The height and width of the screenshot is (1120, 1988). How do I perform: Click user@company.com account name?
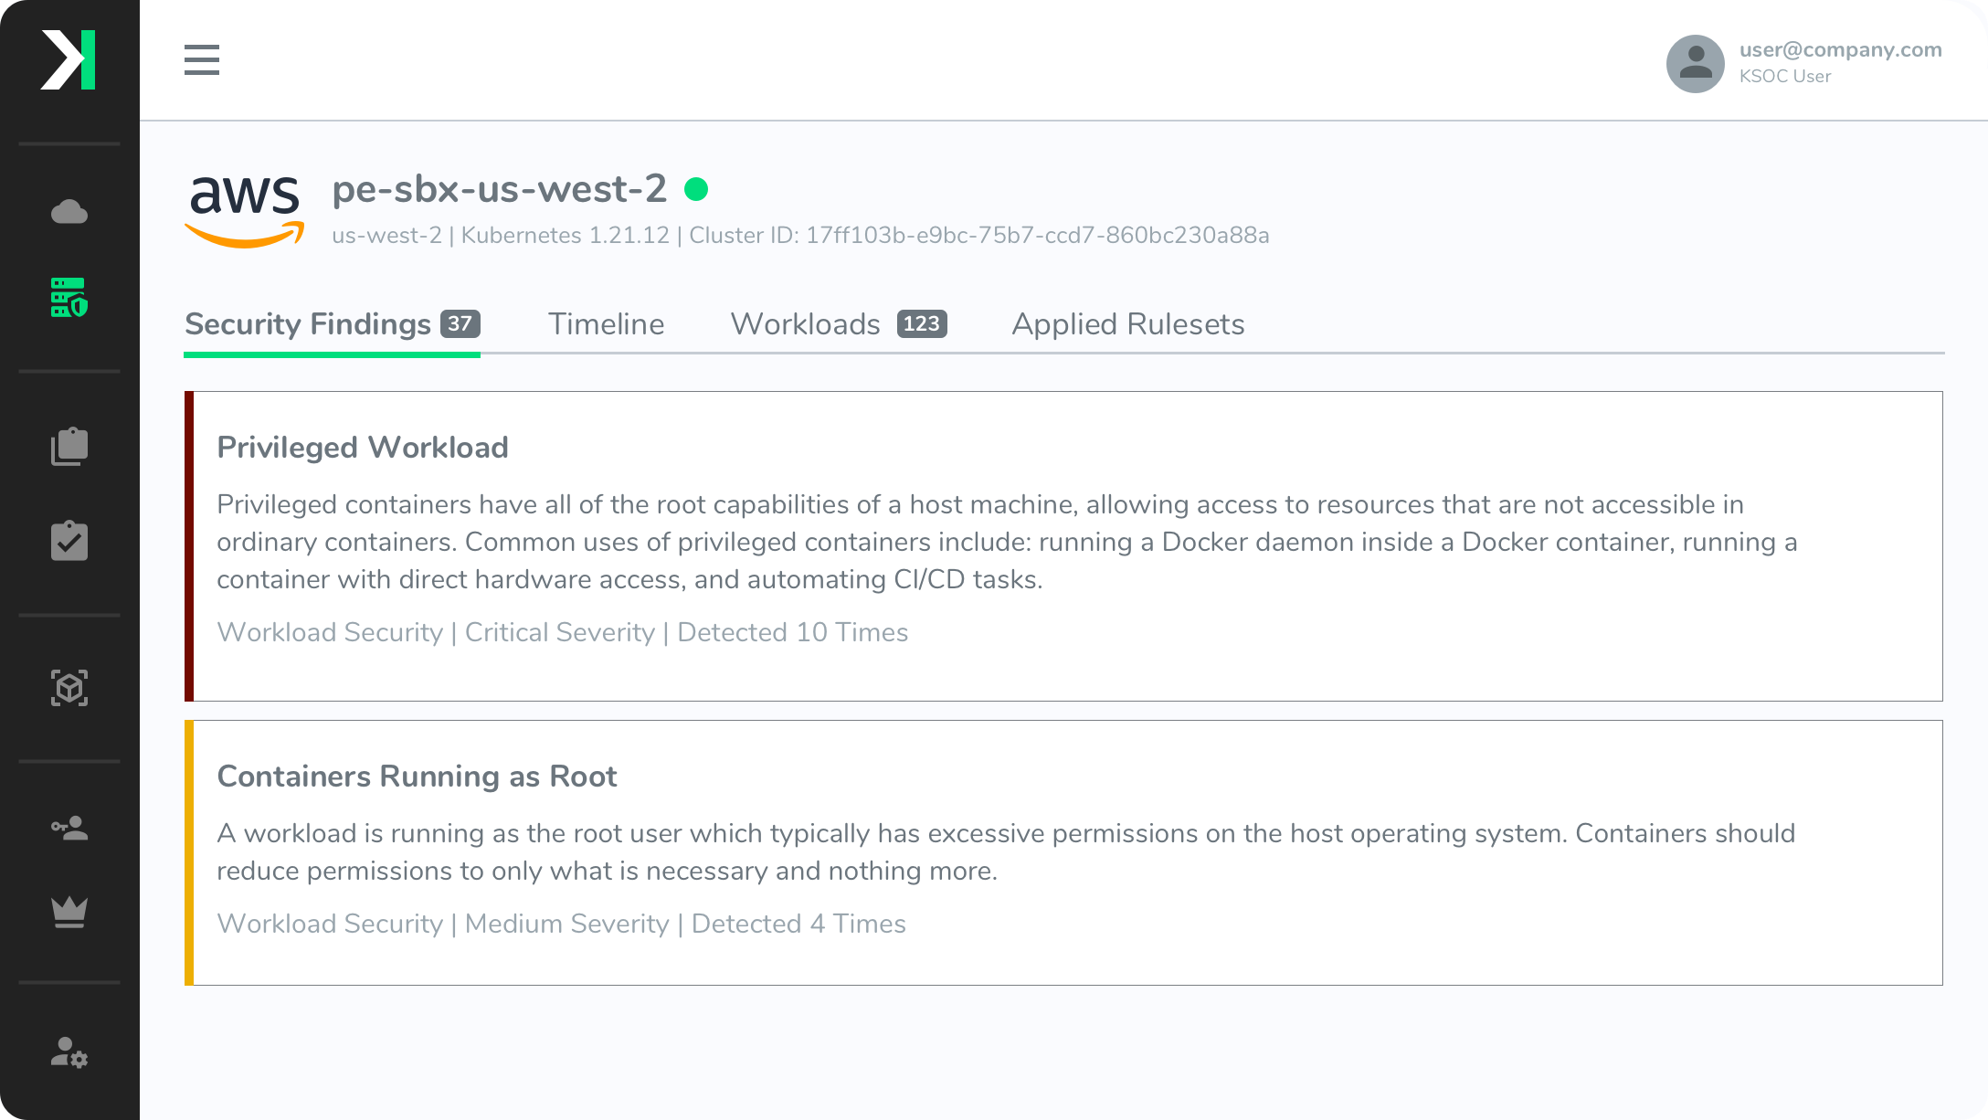coord(1840,50)
